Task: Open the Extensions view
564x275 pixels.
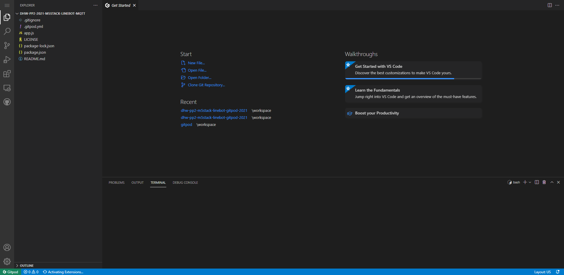Action: pos(7,74)
